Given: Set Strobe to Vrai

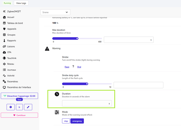Looking at the screenshot, I should click(79, 67).
